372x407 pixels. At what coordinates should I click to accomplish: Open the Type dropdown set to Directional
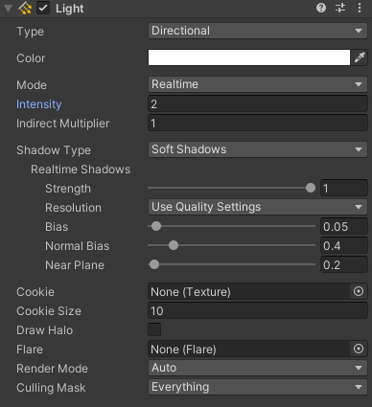pyautogui.click(x=258, y=31)
